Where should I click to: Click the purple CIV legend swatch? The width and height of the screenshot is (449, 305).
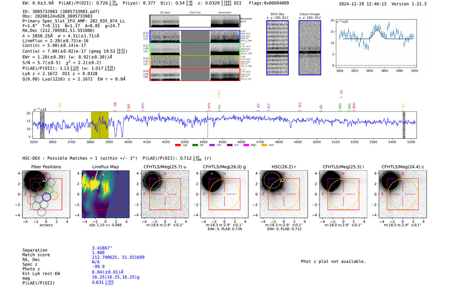click(x=212, y=145)
